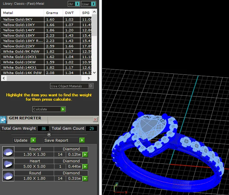Select the White Gold:14KX1 row
229x195 pixels.
coord(46,67)
